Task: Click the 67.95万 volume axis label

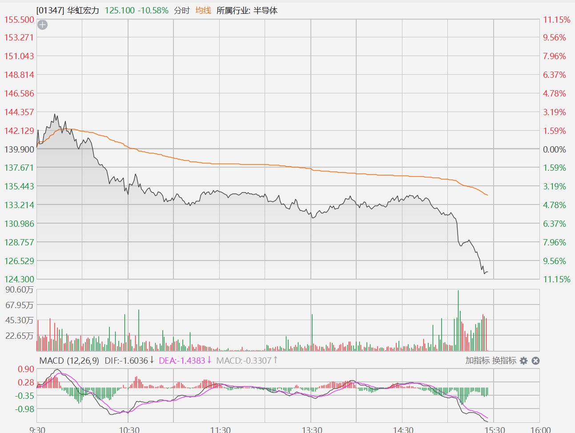Action: 19,305
